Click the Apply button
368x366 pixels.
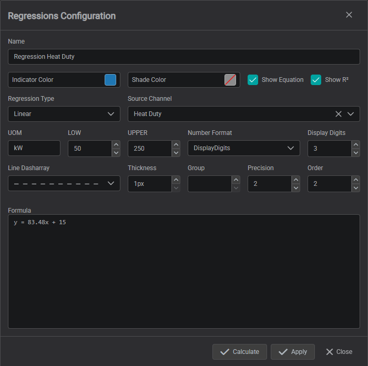293,352
